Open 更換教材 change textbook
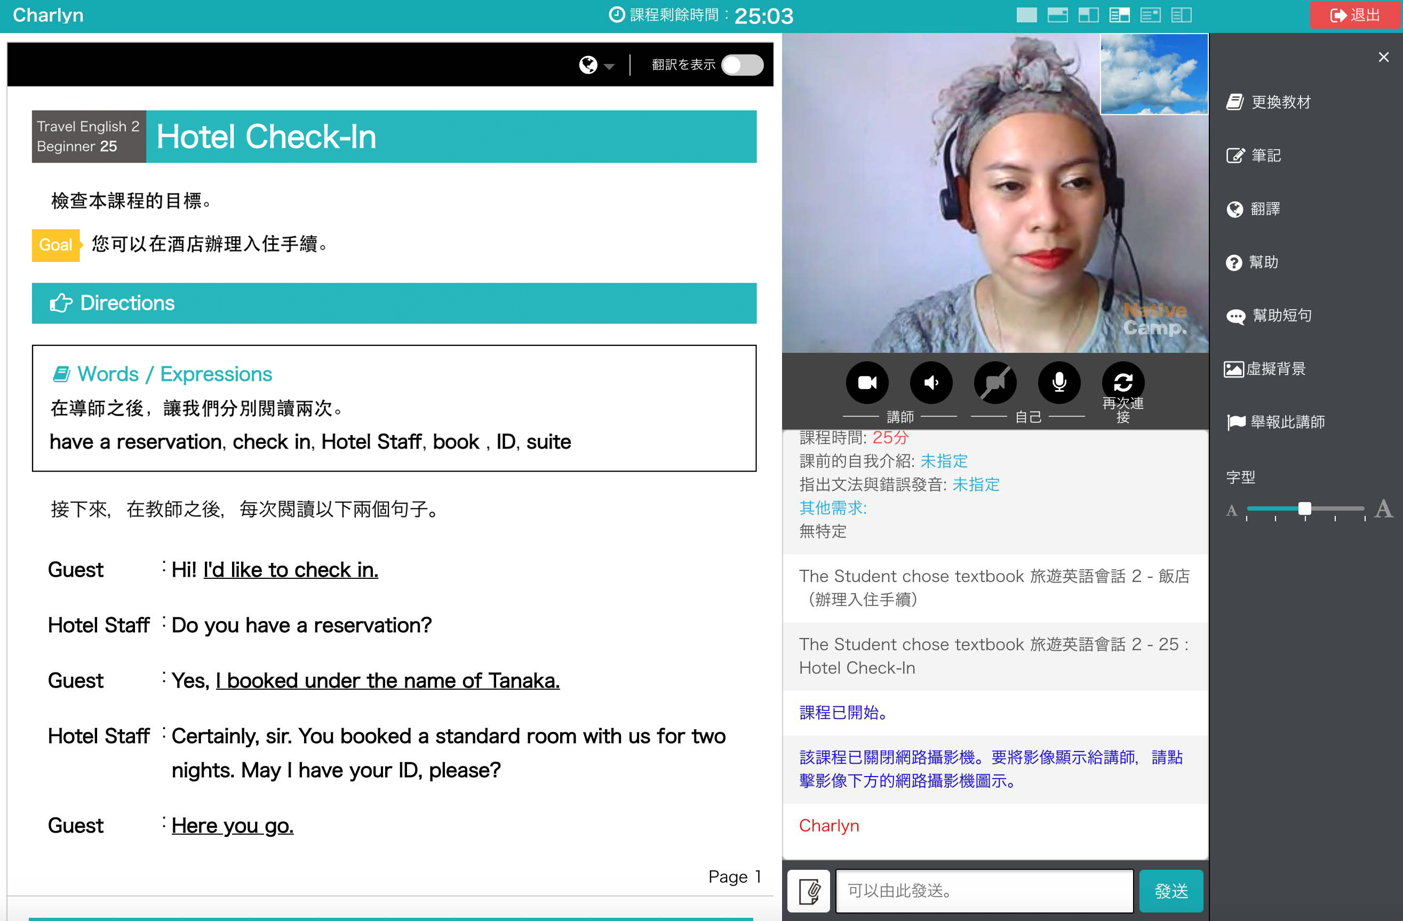Image resolution: width=1403 pixels, height=921 pixels. (x=1269, y=102)
